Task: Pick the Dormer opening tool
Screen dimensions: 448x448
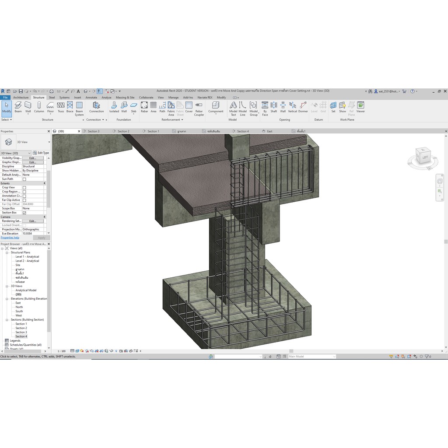Action: click(x=303, y=108)
